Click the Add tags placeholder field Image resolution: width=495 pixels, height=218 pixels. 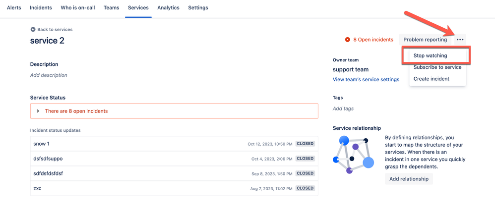point(343,109)
